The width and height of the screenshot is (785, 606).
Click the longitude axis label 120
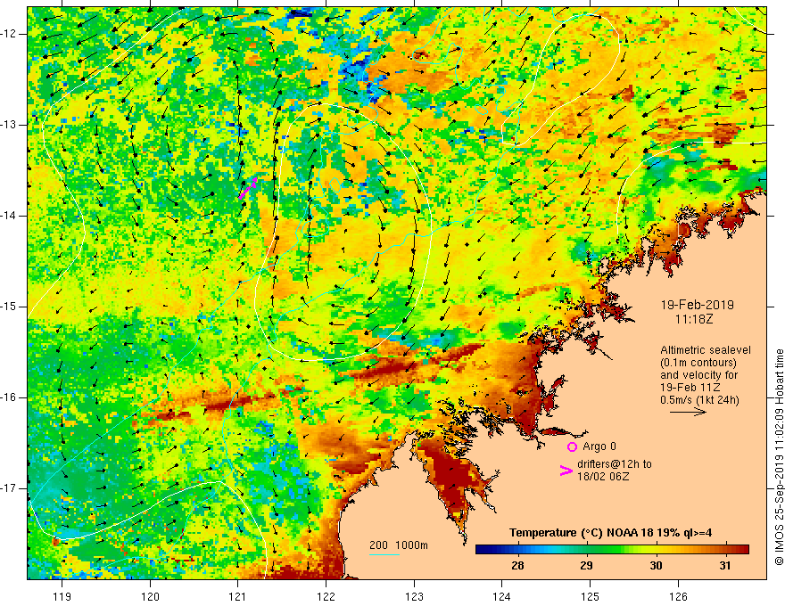[x=150, y=596]
